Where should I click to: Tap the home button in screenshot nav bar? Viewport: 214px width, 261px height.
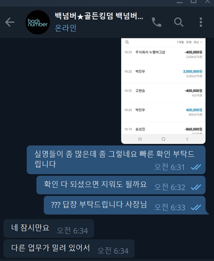[163, 139]
